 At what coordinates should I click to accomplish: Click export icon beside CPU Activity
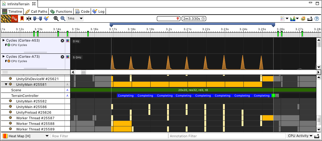317,136
